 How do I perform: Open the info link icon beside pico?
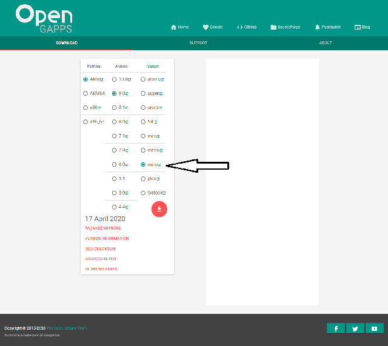158,179
